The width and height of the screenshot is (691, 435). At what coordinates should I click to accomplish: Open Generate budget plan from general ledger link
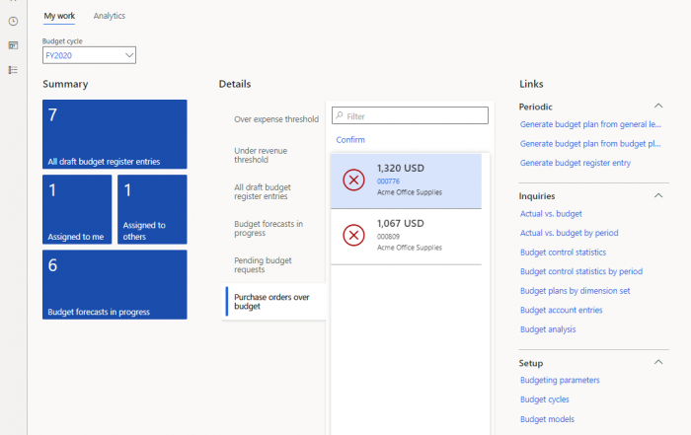(x=590, y=124)
